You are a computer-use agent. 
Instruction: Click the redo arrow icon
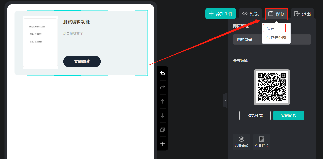coord(163,87)
